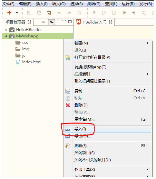Collapse the MyWebApp project node
Image resolution: width=156 pixels, height=179 pixels.
6,36
